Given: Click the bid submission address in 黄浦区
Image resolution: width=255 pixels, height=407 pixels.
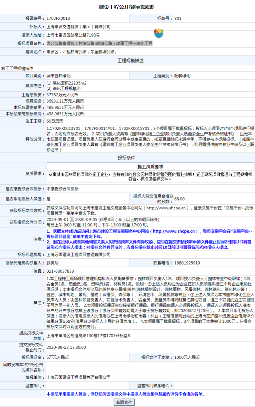Looking at the screenshot, I should 88,336.
